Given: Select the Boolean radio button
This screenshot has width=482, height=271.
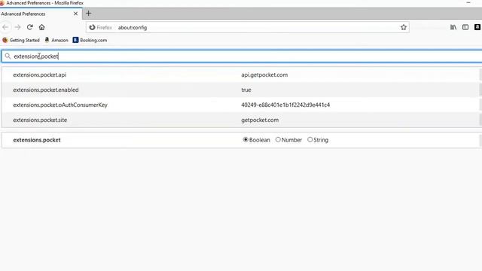Looking at the screenshot, I should click(x=246, y=140).
